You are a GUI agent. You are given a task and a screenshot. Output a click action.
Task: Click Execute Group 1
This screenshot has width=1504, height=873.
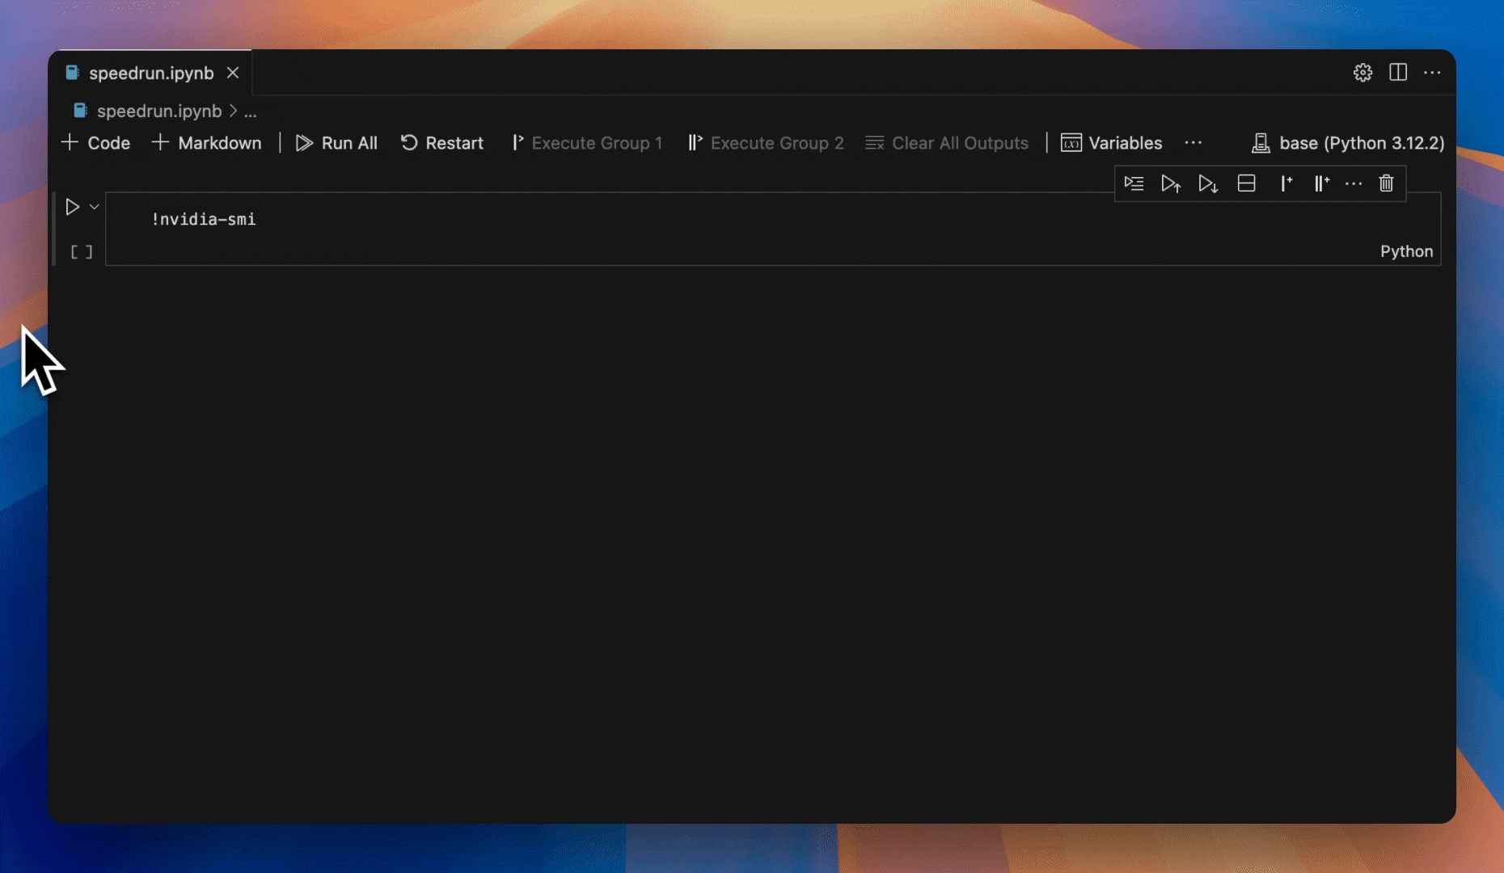pyautogui.click(x=587, y=143)
